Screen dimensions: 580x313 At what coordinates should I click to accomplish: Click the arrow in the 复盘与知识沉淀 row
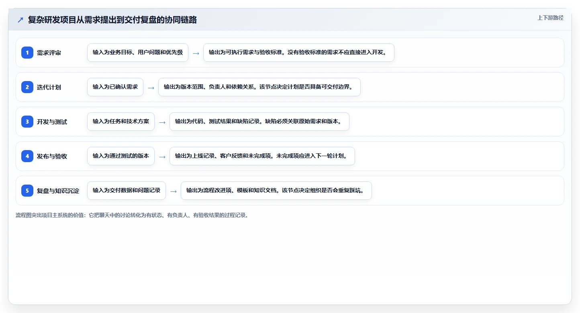point(174,191)
